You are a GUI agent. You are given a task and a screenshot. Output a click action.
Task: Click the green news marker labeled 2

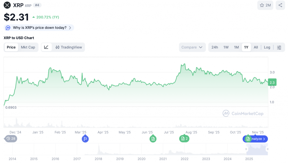tap(184, 138)
